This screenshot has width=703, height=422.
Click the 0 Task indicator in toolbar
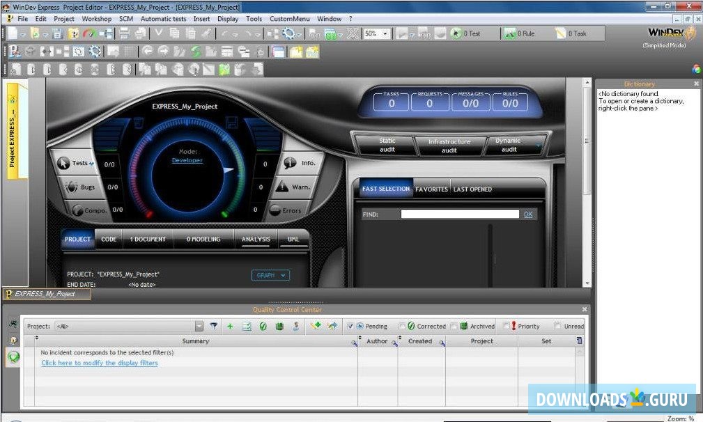point(571,33)
